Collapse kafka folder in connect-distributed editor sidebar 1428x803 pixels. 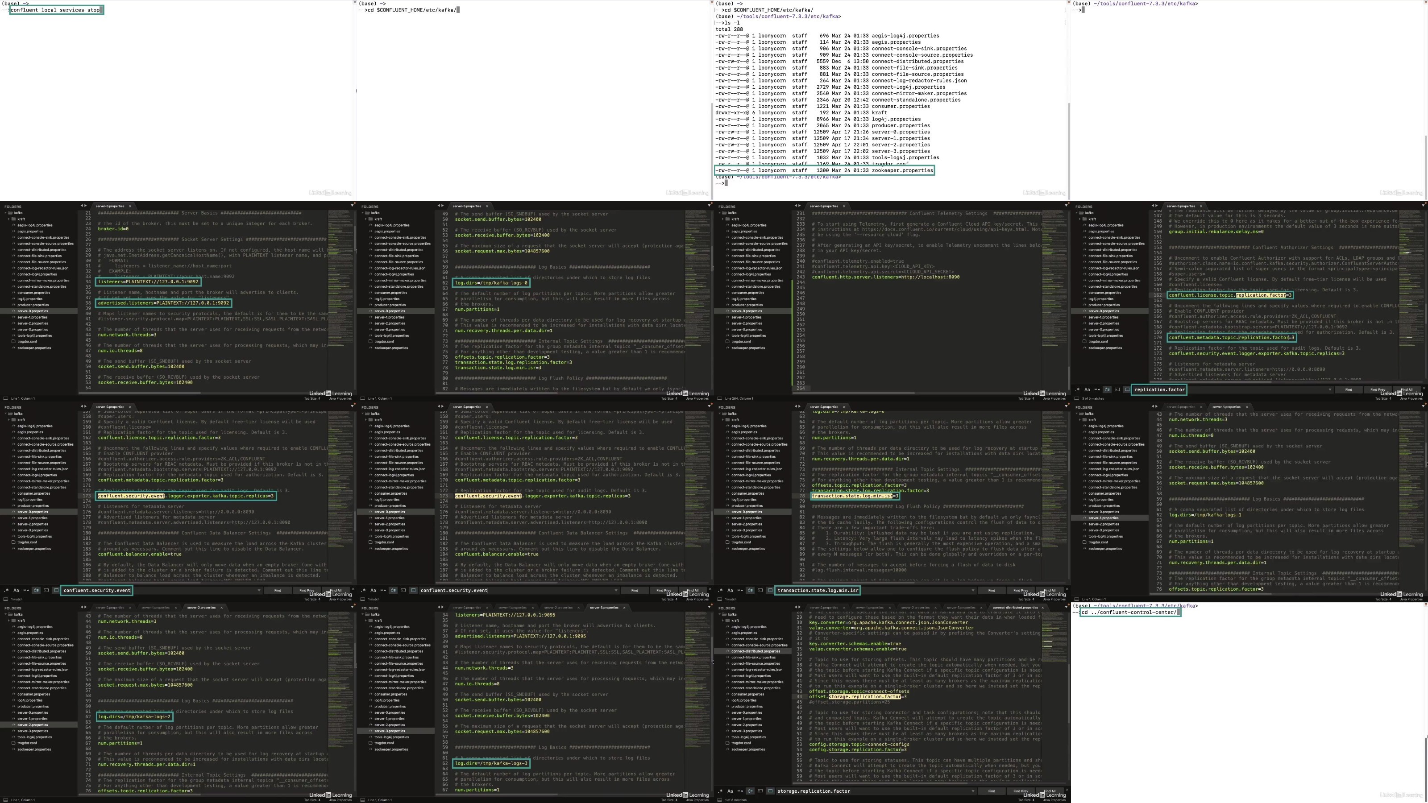click(x=720, y=614)
